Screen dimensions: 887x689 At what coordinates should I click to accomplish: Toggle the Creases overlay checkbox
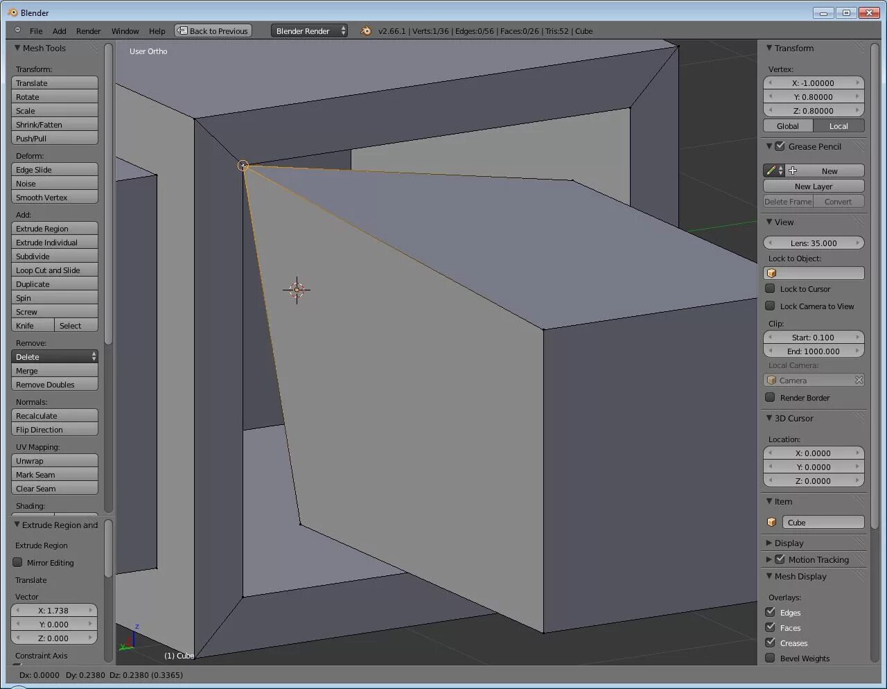click(771, 643)
